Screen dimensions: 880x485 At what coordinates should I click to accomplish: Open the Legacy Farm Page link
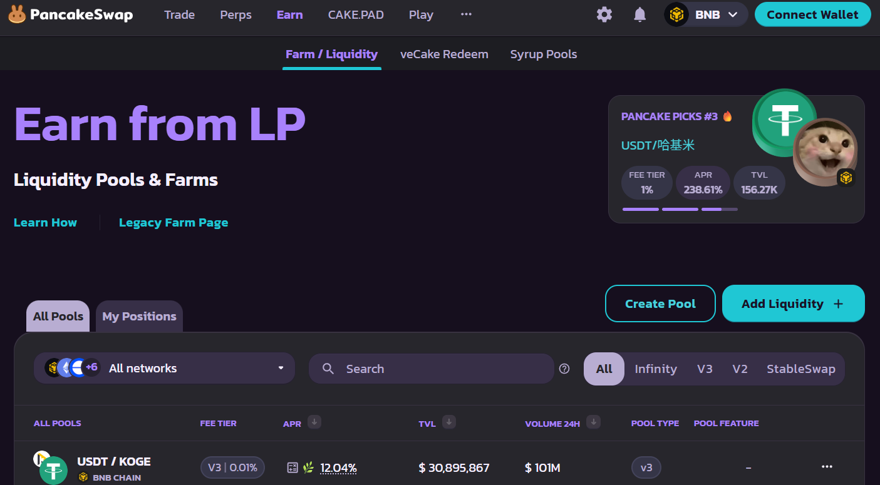[x=173, y=223]
